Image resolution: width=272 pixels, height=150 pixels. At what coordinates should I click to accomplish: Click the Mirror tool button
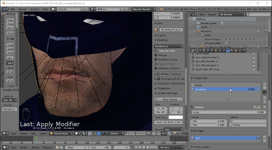tap(10, 33)
